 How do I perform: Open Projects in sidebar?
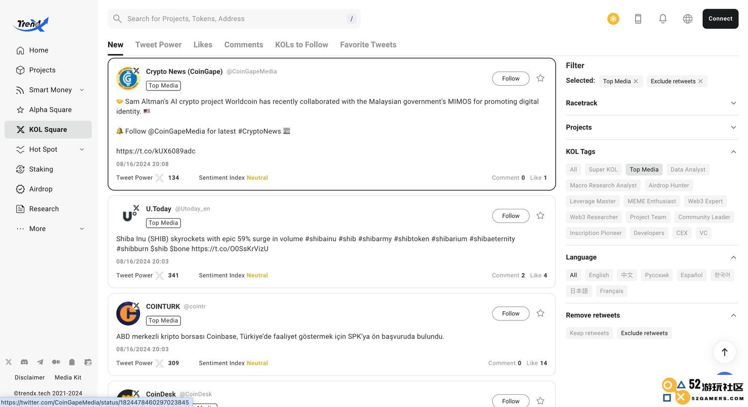click(x=48, y=70)
